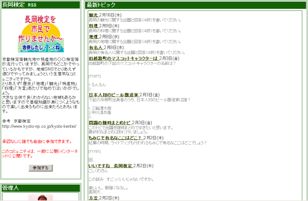Open the 地理 topic link
Viewport: 308px width, 201px height.
[93, 37]
